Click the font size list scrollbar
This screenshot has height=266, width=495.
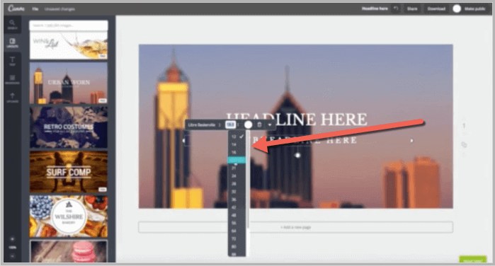point(248,180)
